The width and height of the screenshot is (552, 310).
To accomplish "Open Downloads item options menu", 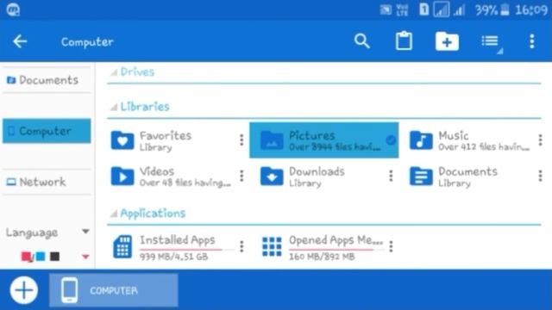I will [391, 176].
